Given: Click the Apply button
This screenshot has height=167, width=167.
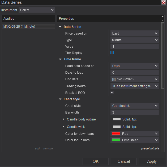Looking at the screenshot, I should 152,161.
